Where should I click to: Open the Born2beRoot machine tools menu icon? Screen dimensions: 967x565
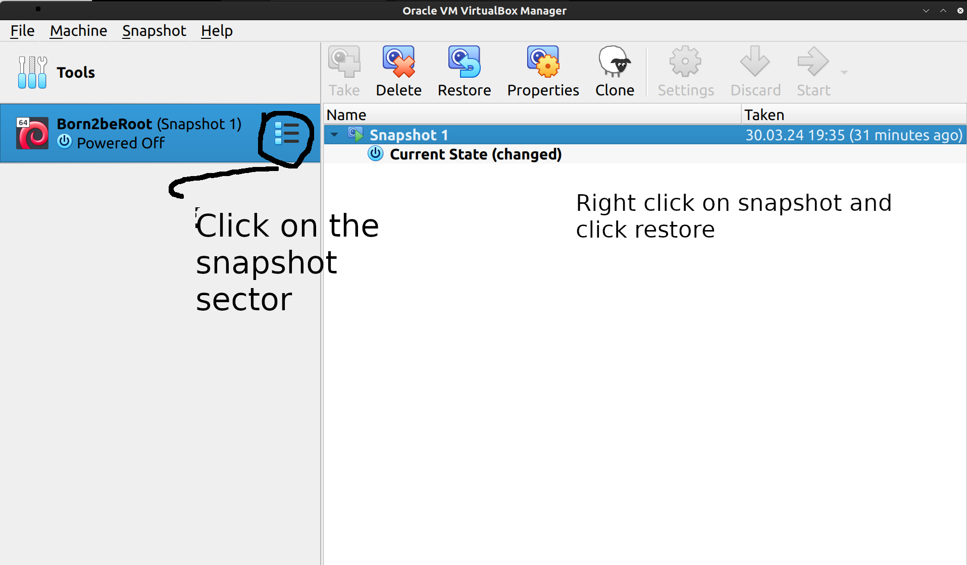tap(287, 134)
